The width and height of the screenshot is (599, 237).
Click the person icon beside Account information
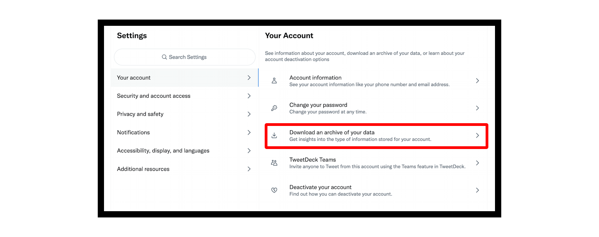point(274,81)
